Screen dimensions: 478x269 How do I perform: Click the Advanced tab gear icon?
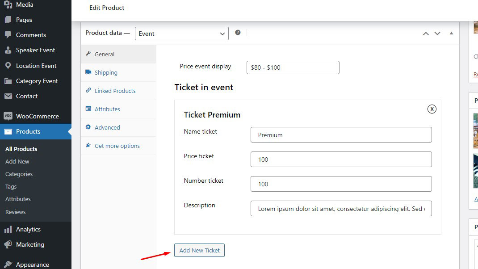coord(89,127)
